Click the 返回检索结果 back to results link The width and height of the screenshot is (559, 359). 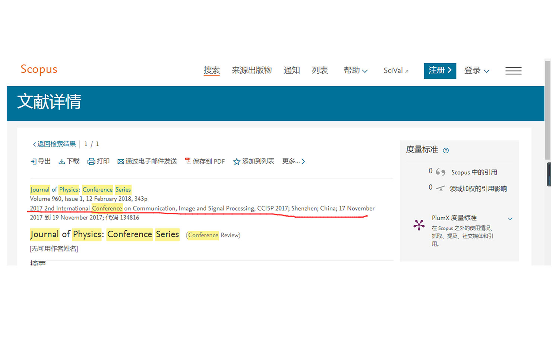click(x=54, y=144)
